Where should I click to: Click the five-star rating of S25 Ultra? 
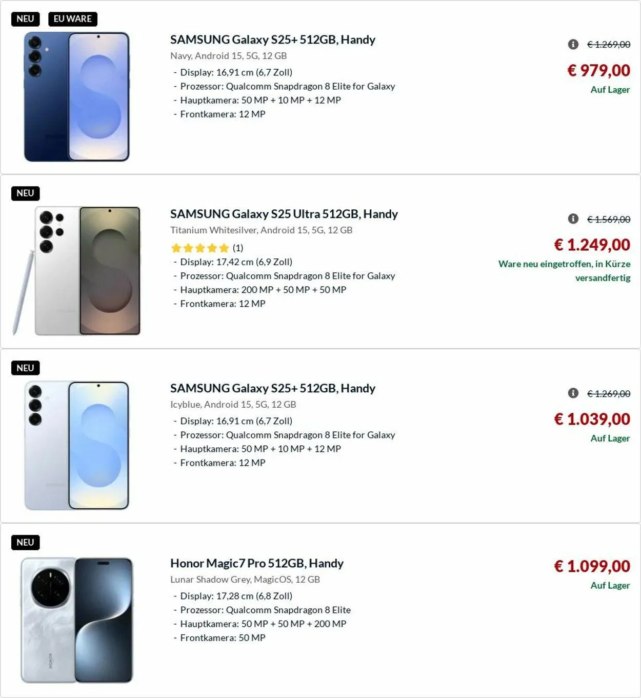pyautogui.click(x=200, y=248)
